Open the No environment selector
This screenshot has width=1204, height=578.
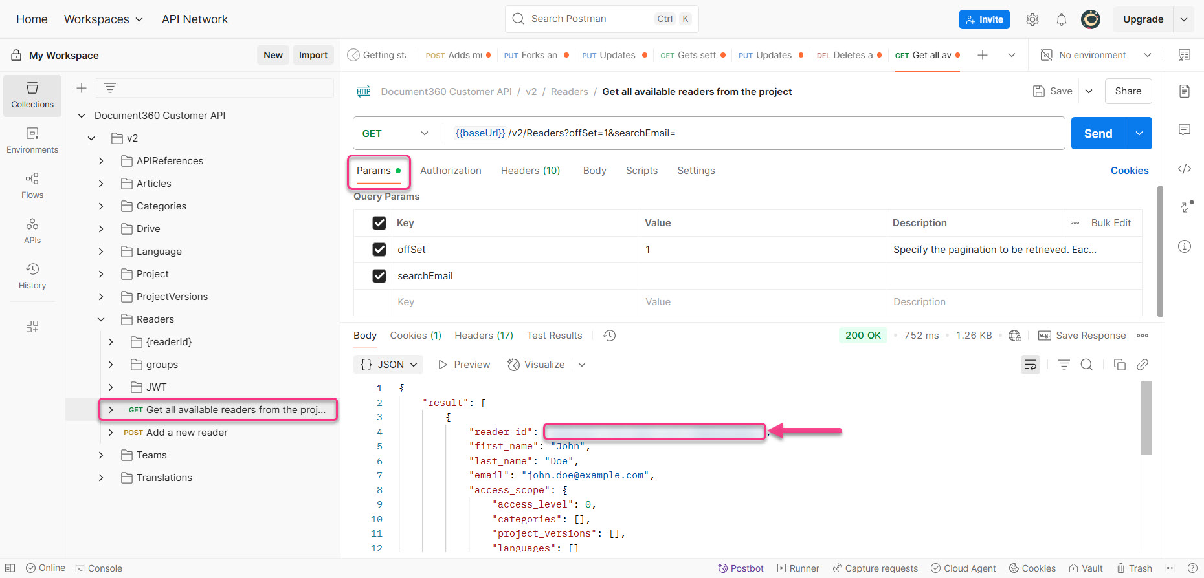1095,55
